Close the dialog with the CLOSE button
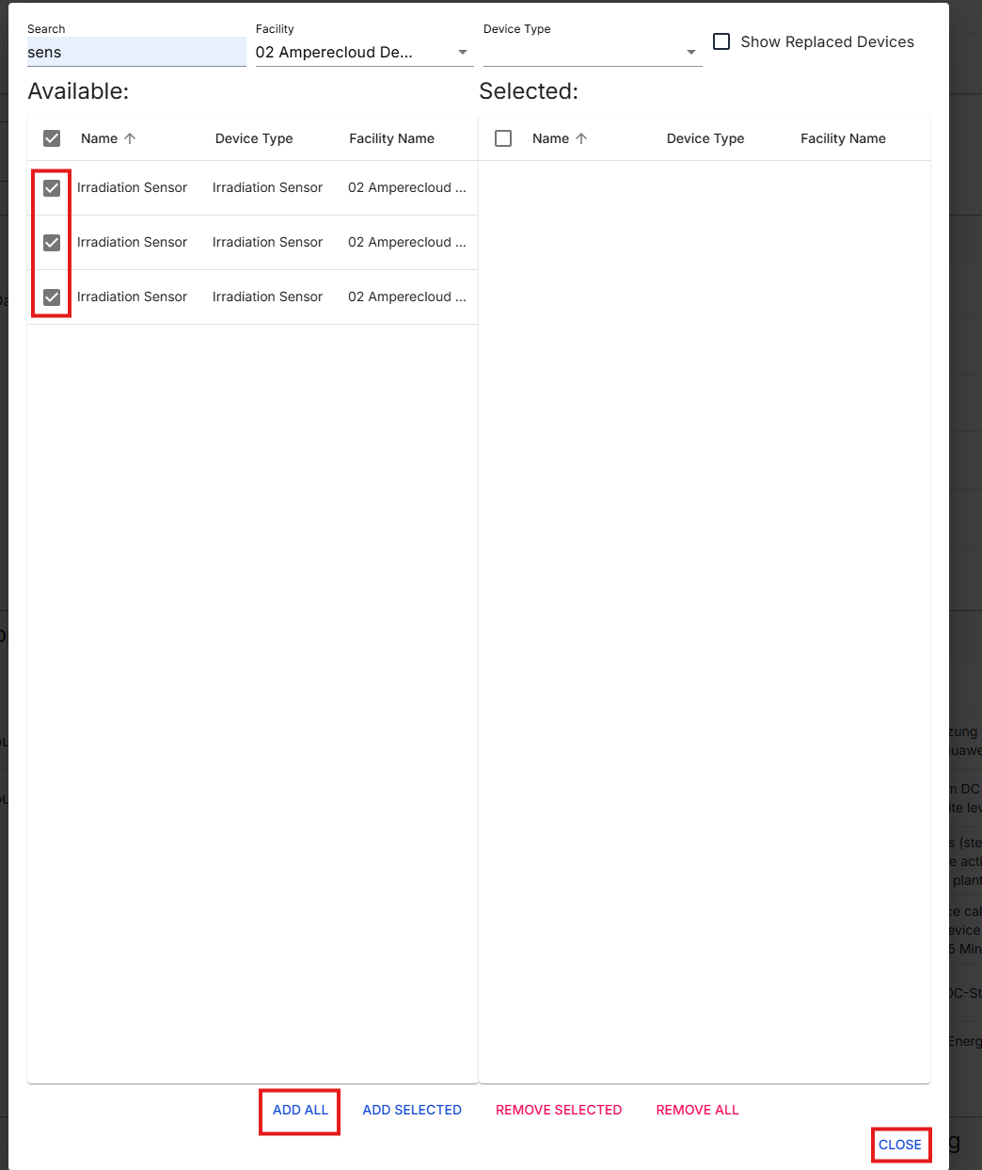This screenshot has height=1170, width=982. (900, 1145)
